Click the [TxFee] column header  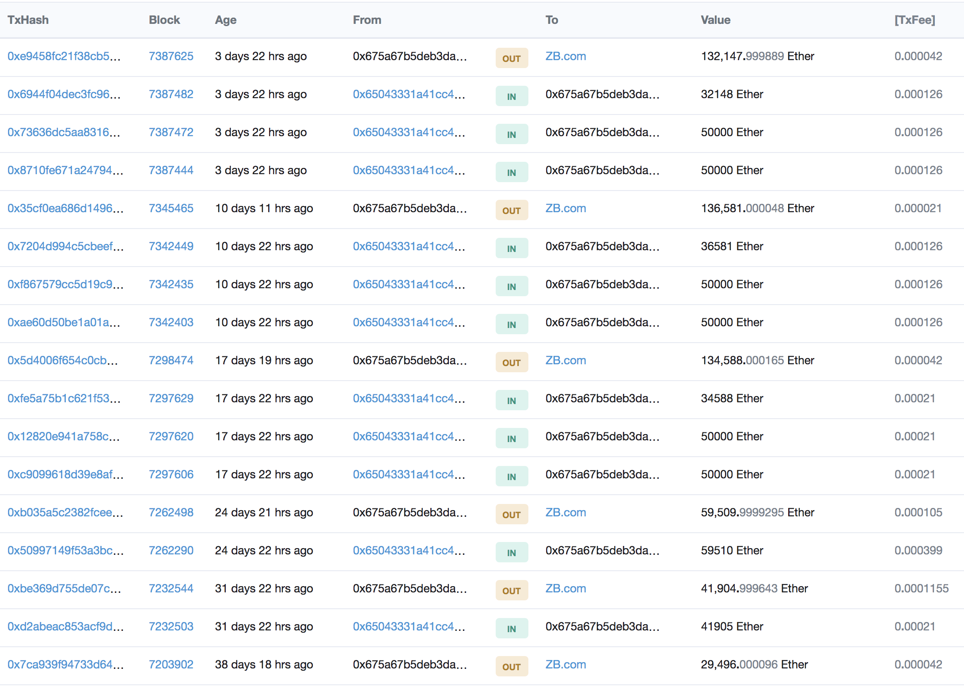tap(915, 20)
